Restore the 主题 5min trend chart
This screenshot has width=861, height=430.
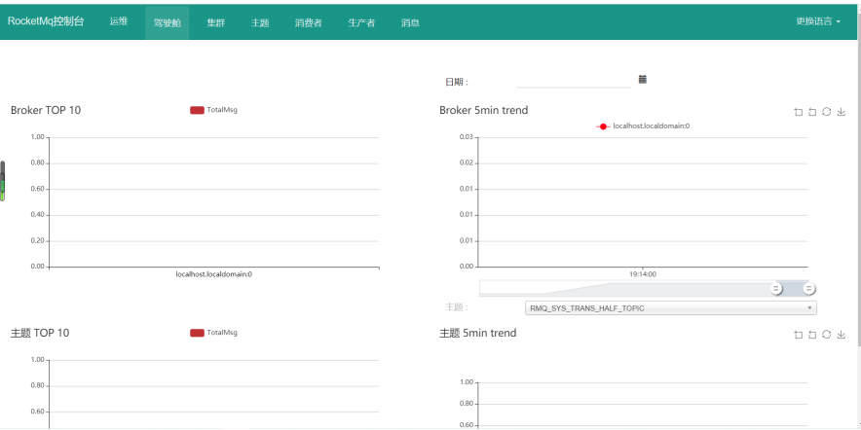(826, 335)
